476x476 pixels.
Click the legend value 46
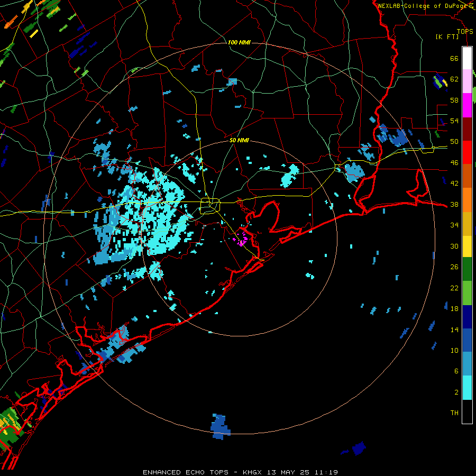[454, 163]
